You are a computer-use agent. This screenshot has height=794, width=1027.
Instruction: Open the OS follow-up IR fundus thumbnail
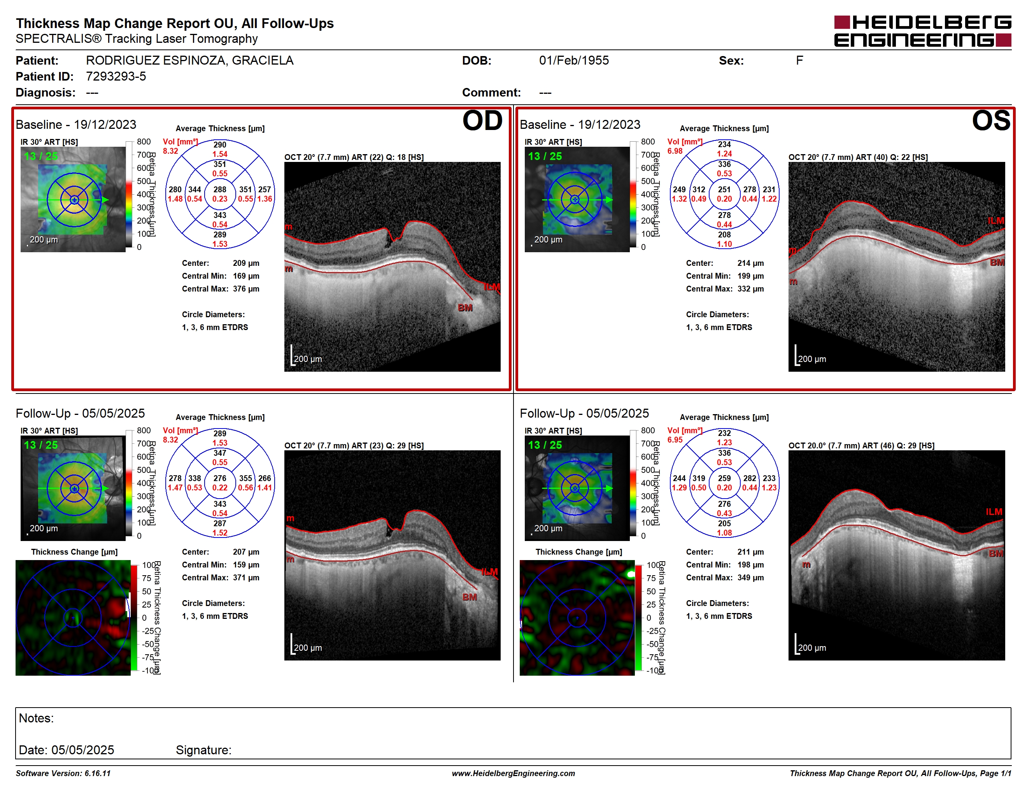coord(577,488)
